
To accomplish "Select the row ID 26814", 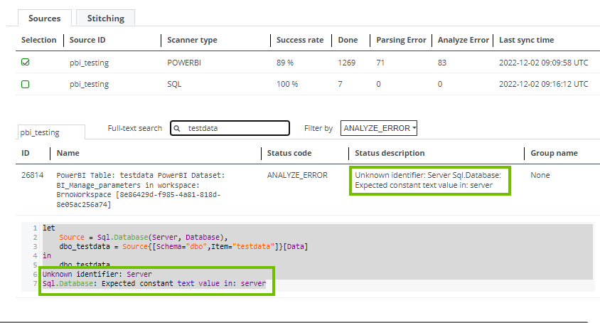I will point(33,175).
